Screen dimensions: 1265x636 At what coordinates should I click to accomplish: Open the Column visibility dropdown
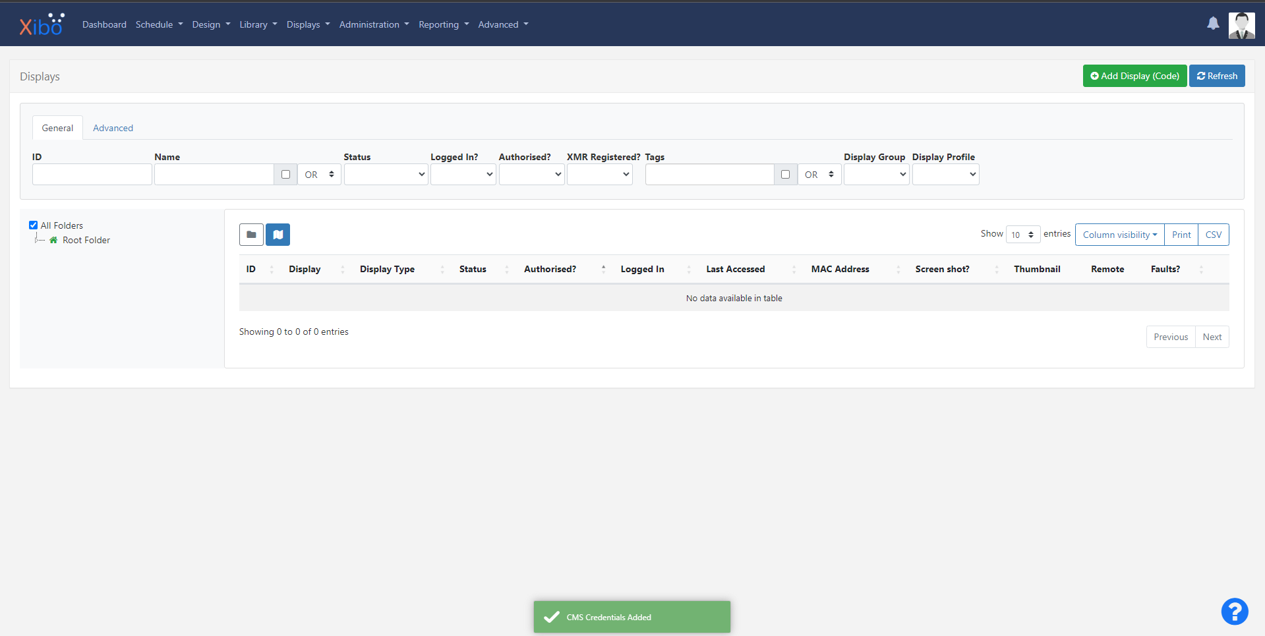coord(1119,235)
